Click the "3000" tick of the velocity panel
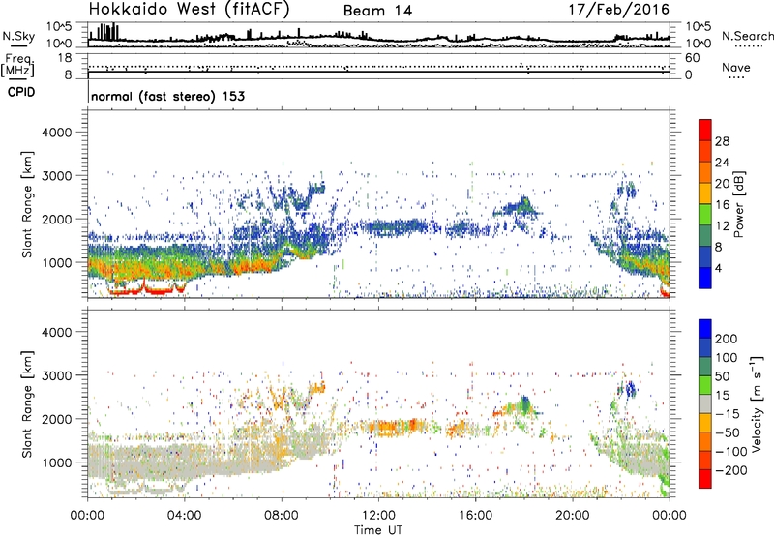The width and height of the screenshot is (774, 536). [57, 375]
